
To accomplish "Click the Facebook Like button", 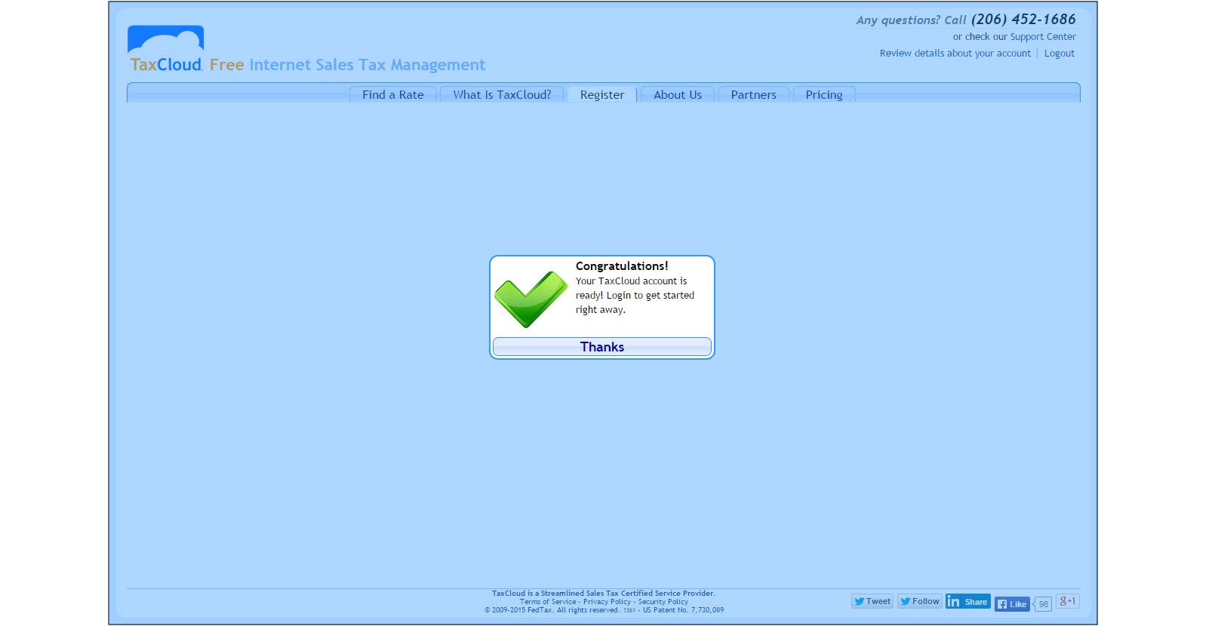I will click(x=1012, y=604).
